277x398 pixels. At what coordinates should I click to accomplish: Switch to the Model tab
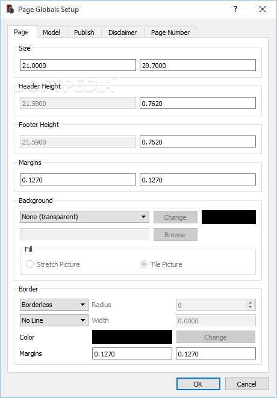pos(52,33)
